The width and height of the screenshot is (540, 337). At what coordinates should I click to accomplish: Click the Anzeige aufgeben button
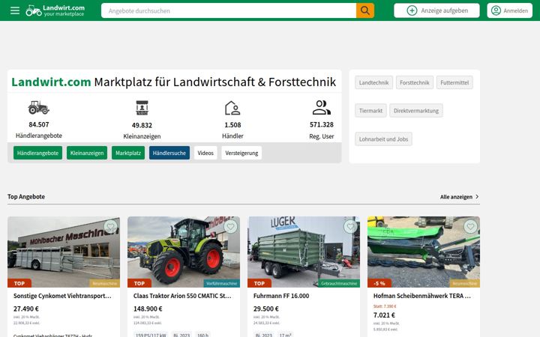pyautogui.click(x=436, y=10)
